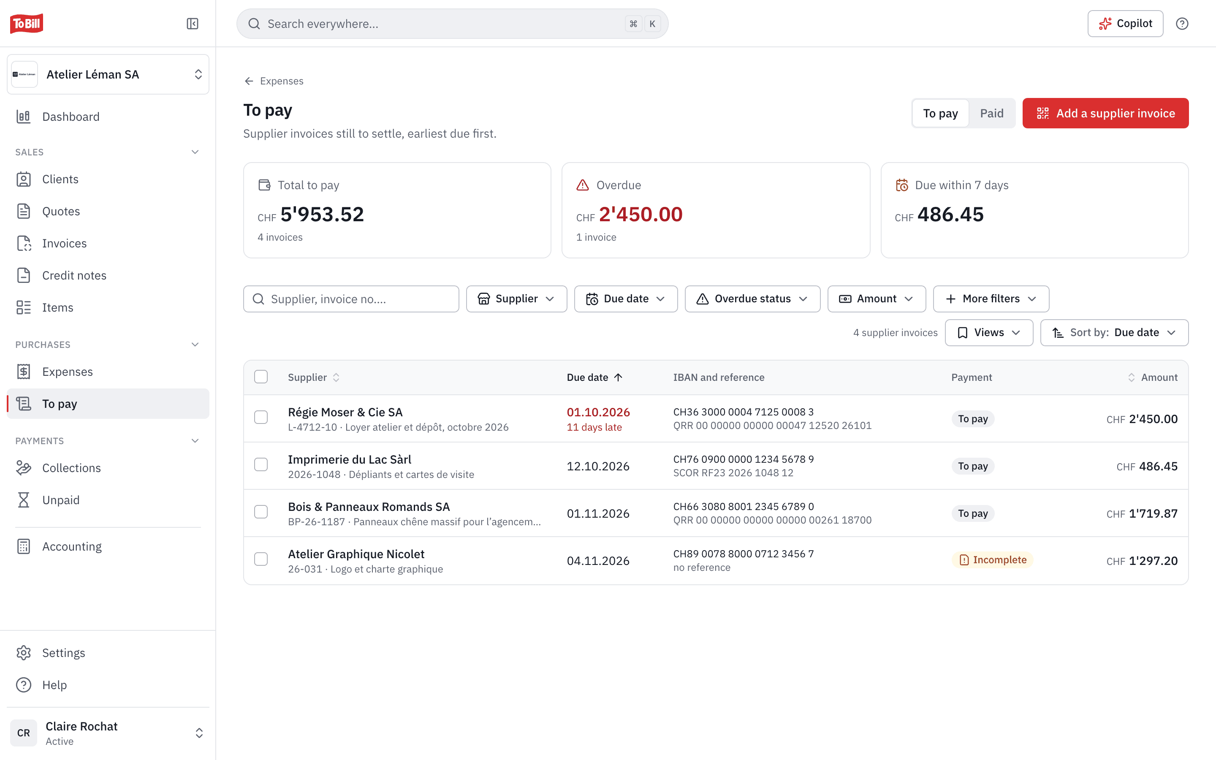
Task: Check the Atelier Graphique Nicolet row
Action: click(261, 559)
